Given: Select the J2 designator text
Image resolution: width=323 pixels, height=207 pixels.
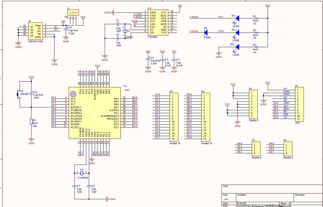Looking at the screenshot, I should pyautogui.click(x=30, y=21).
